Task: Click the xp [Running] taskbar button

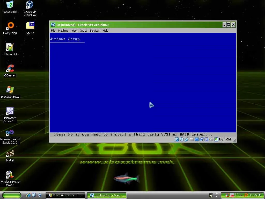Action: coord(107,195)
